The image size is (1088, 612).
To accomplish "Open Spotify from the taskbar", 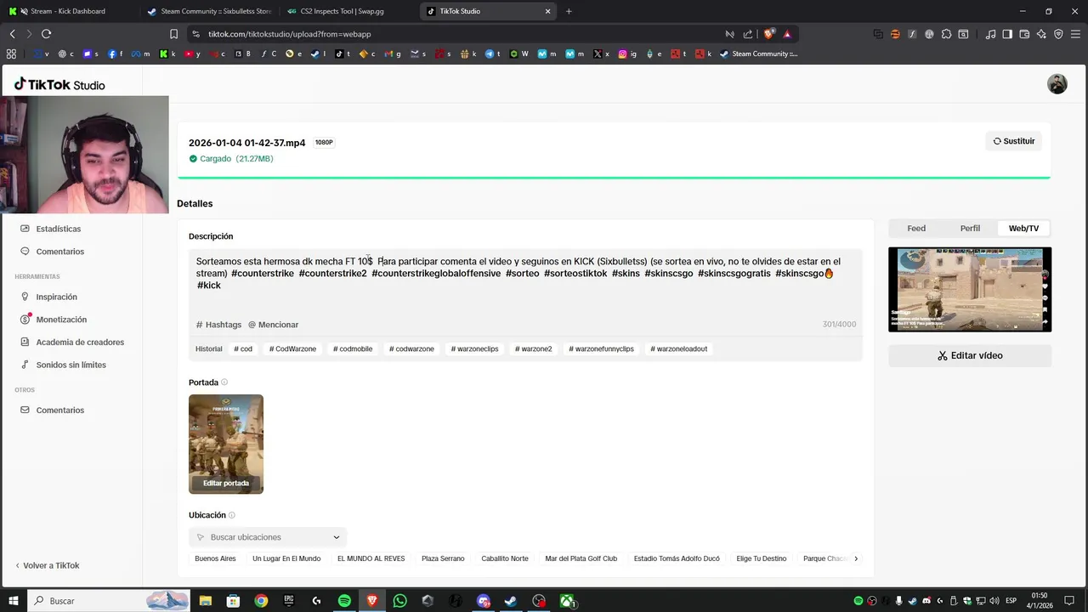I will (x=344, y=601).
